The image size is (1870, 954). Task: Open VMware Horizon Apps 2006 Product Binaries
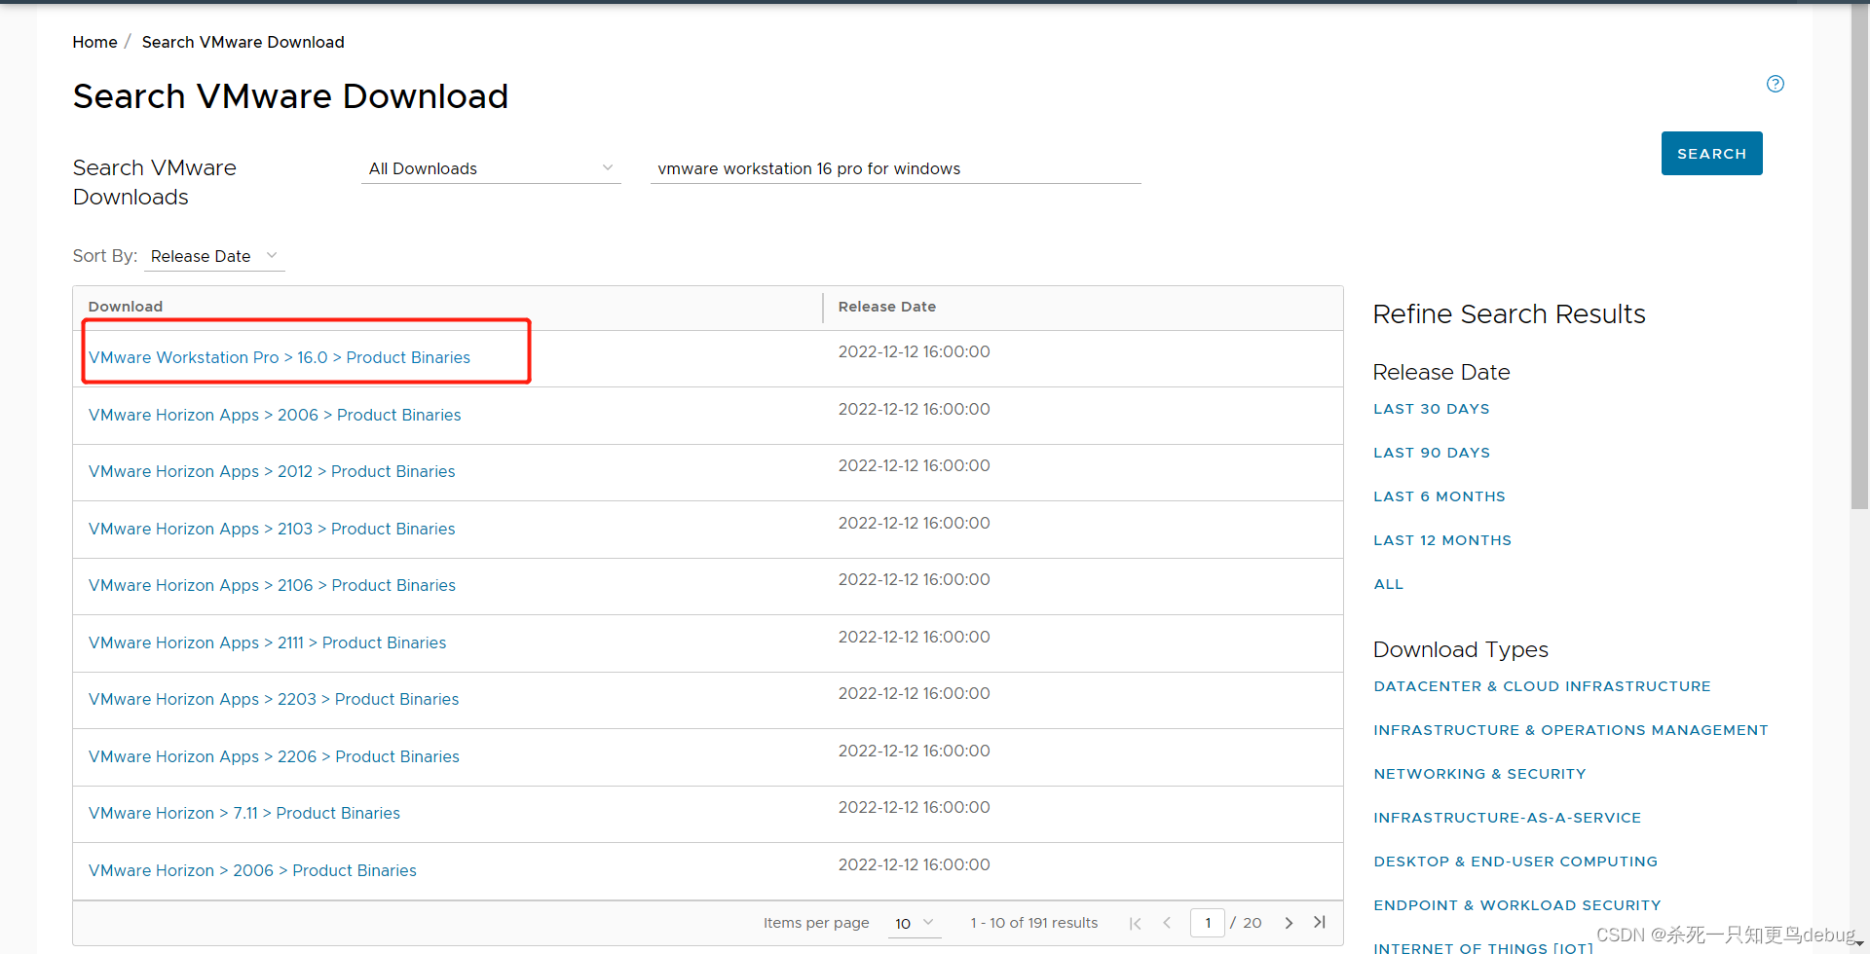click(275, 415)
